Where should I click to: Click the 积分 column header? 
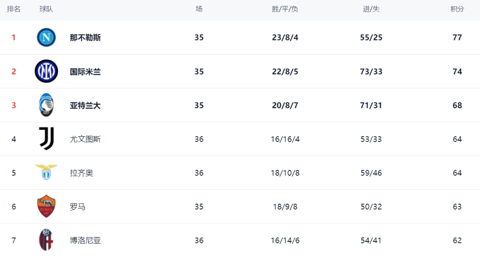pyautogui.click(x=457, y=9)
